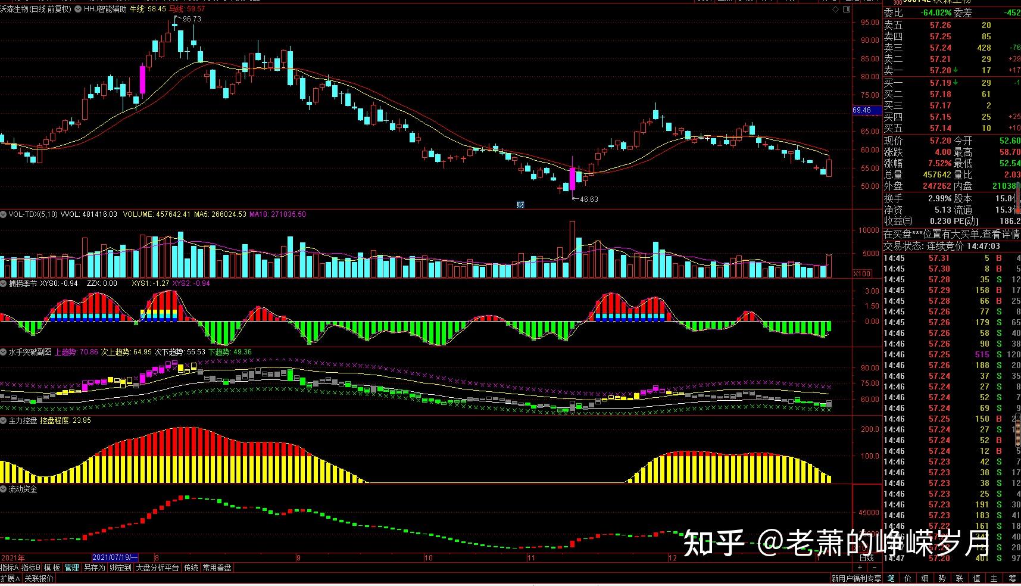
Task: Expand the VOL-TDX indicator settings arrow
Action: (4, 214)
